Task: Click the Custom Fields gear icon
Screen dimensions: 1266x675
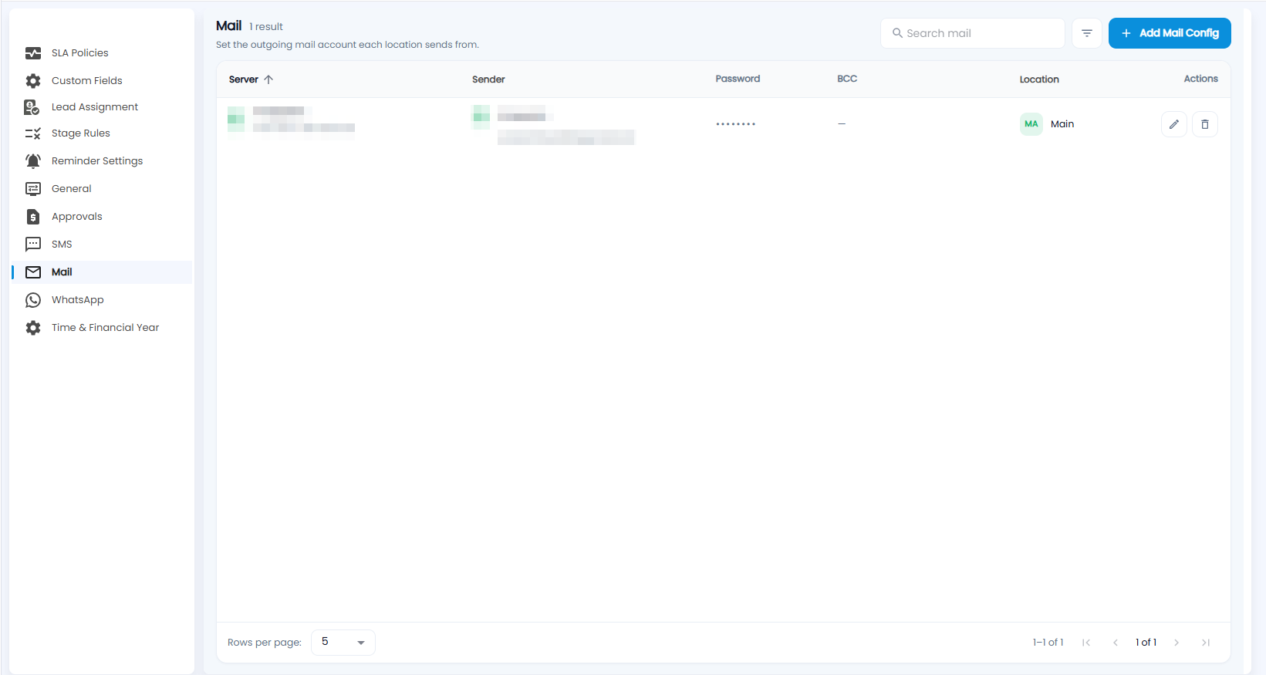Action: click(x=33, y=81)
